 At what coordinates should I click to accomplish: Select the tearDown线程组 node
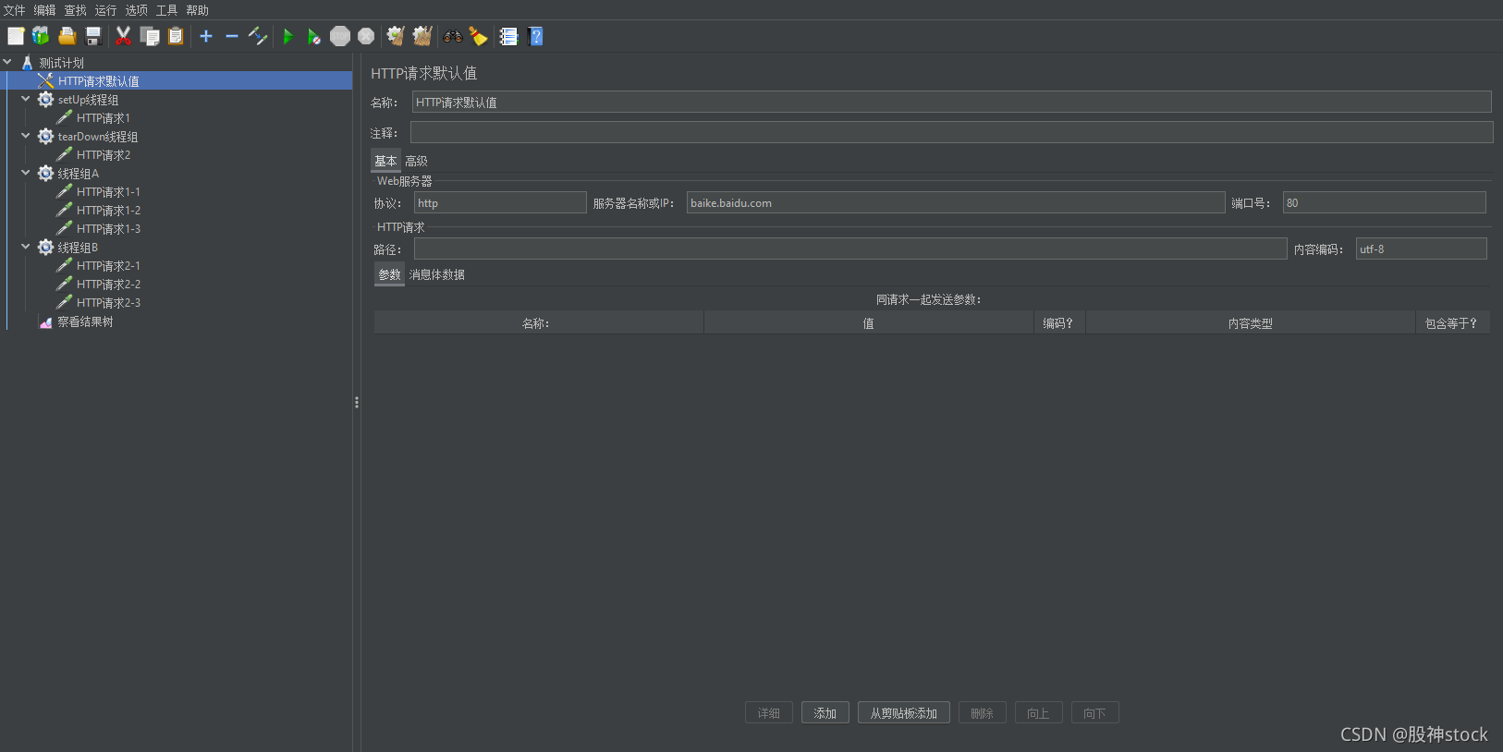(x=97, y=137)
